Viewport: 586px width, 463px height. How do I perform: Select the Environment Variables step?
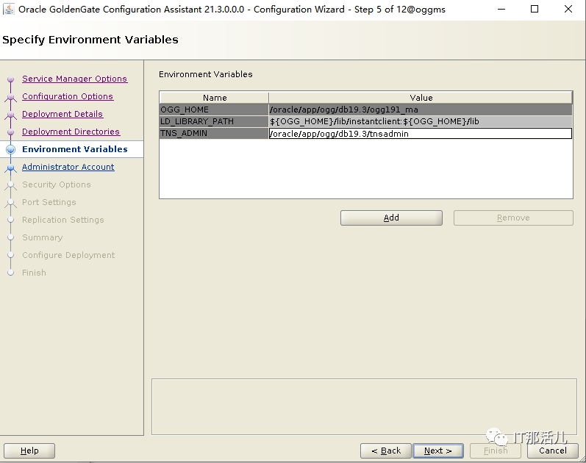click(75, 149)
